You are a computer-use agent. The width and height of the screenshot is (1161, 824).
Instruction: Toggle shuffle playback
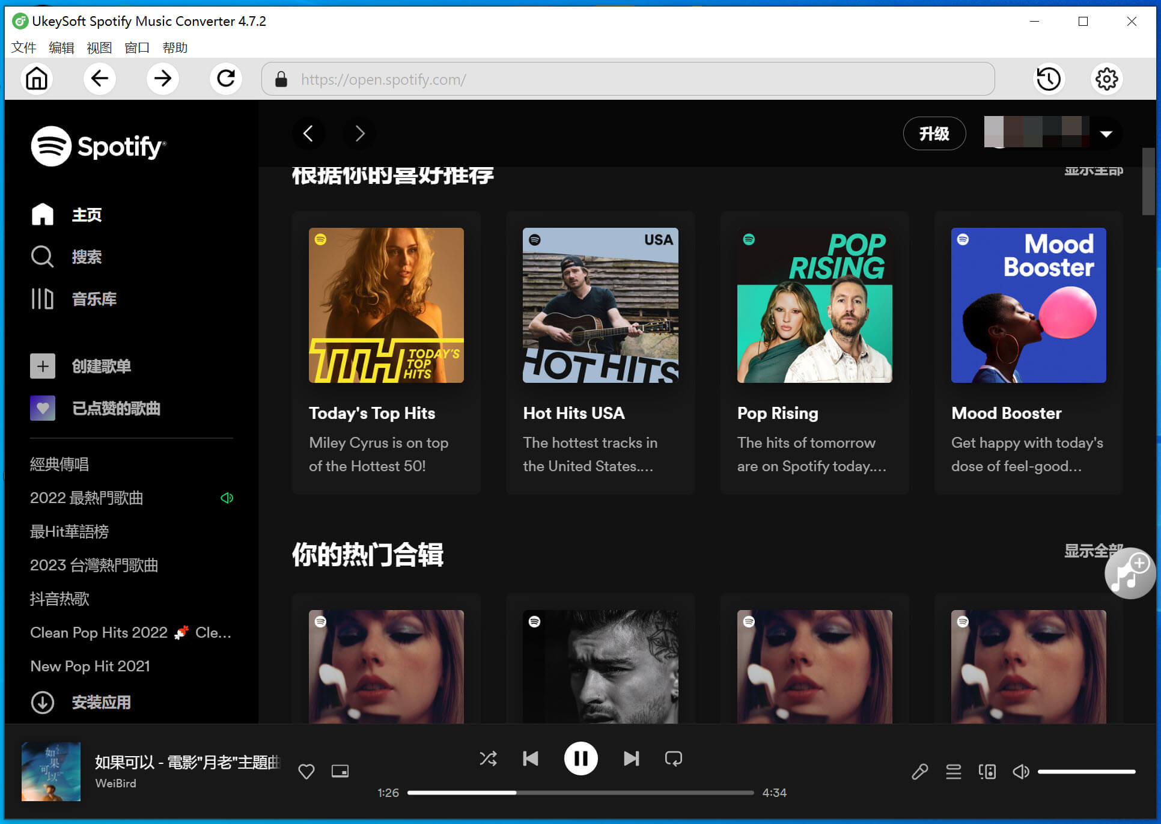[x=488, y=758]
